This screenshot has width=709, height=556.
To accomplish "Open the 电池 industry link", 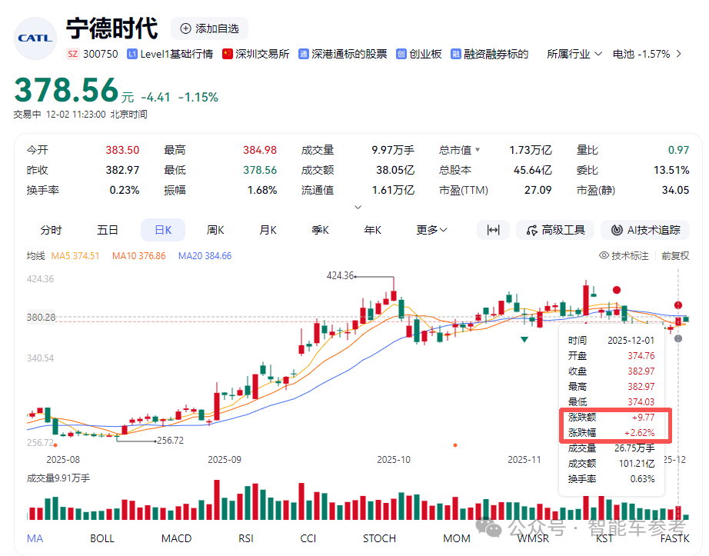I will 623,54.
